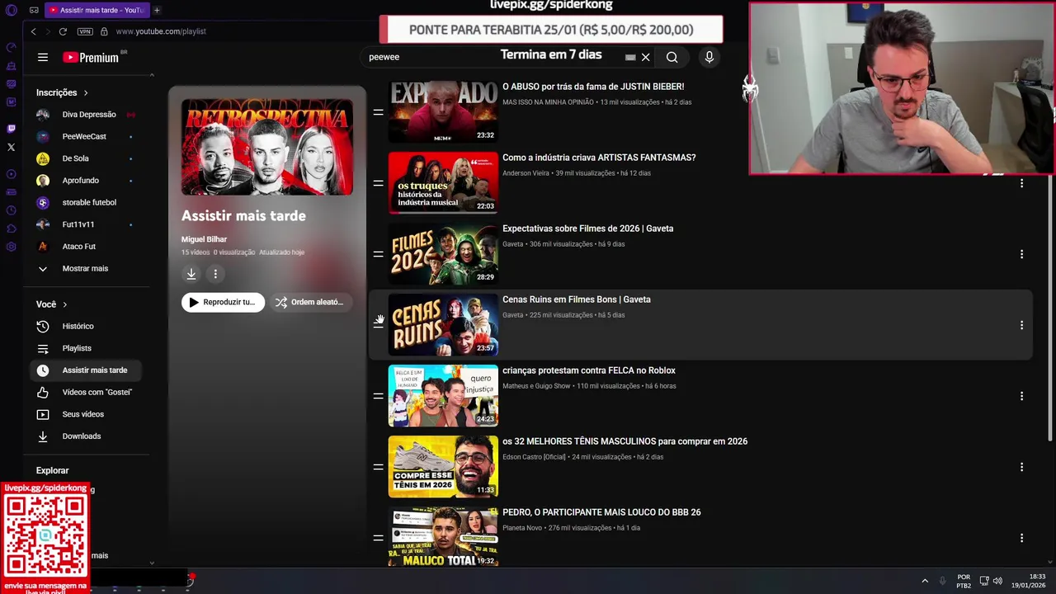Grab reorder handle of ARTISTAS FANTASMAS video
This screenshot has width=1056, height=594.
pos(378,183)
